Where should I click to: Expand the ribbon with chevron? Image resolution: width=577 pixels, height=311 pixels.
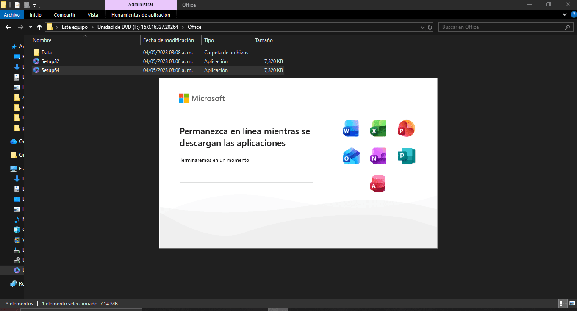point(564,15)
